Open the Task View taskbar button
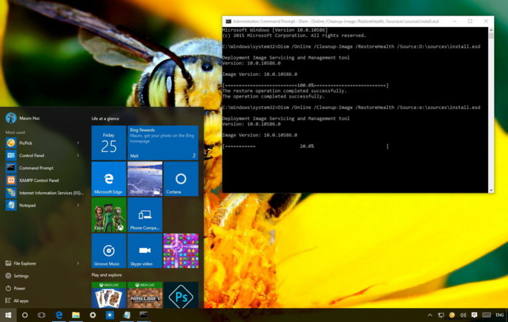This screenshot has height=322, width=508. [x=41, y=315]
